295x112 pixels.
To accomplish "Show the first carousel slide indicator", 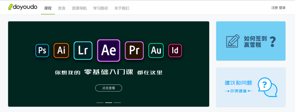I will [x=100, y=103].
